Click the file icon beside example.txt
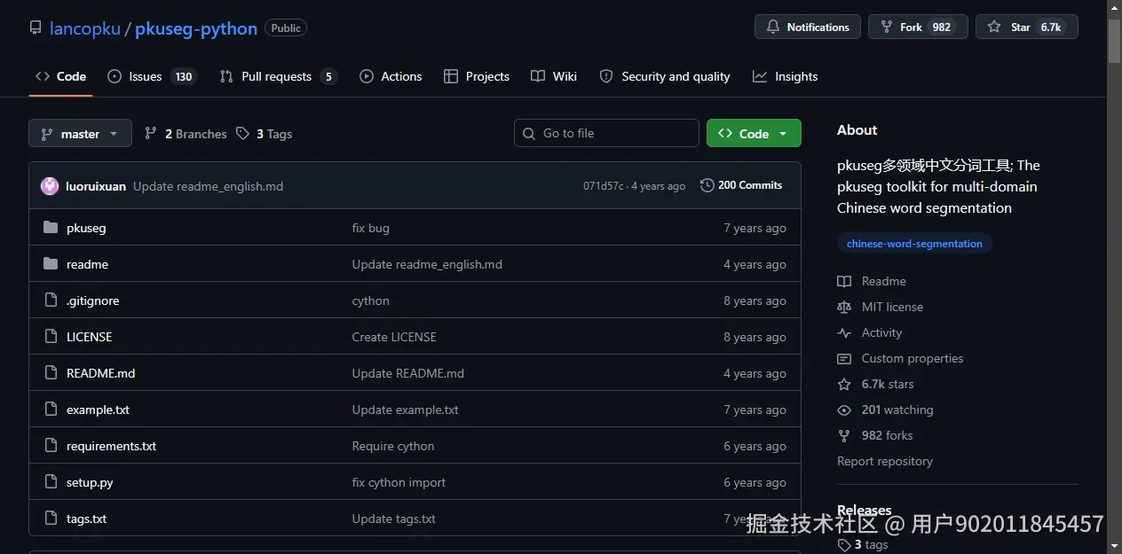This screenshot has width=1122, height=554. click(50, 410)
